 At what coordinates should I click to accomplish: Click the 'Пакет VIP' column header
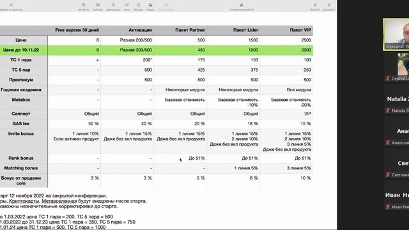pyautogui.click(x=286, y=30)
